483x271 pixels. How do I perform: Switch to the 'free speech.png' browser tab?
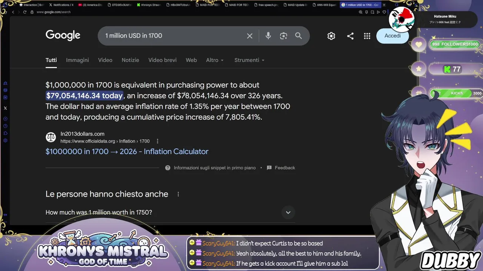[x=266, y=5]
